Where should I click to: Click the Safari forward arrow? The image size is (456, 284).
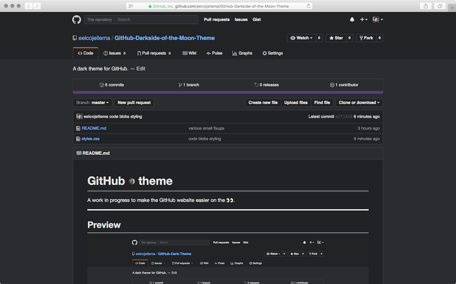(x=37, y=6)
